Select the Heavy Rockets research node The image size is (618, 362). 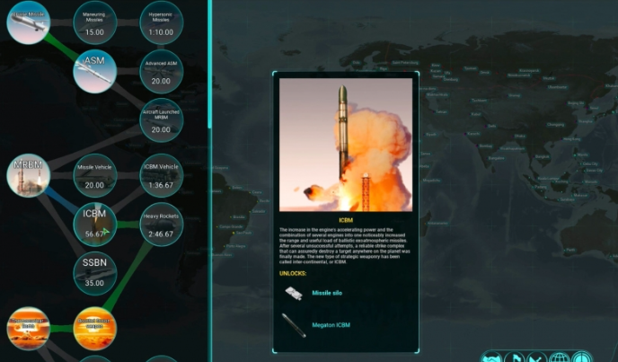[x=161, y=225]
